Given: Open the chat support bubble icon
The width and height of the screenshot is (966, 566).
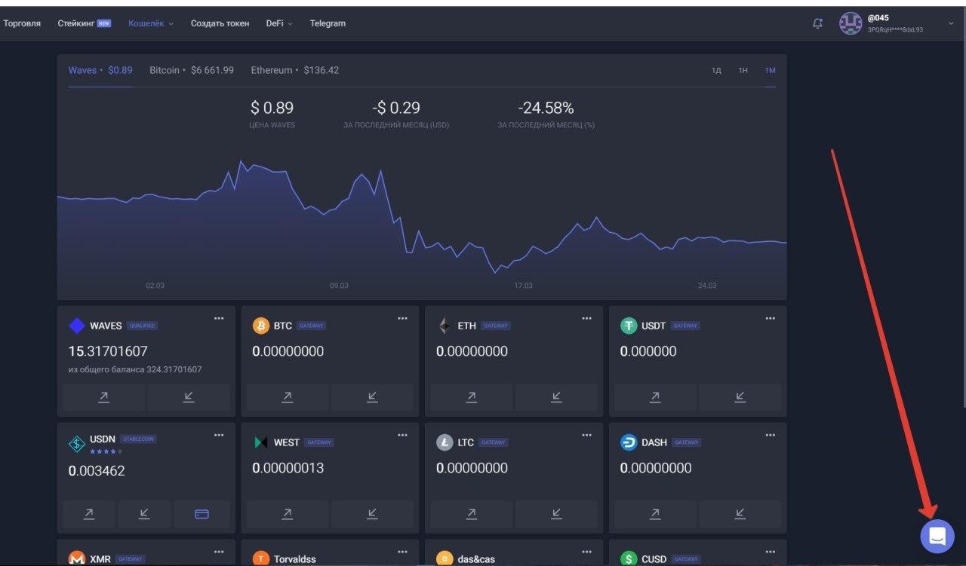Looking at the screenshot, I should (x=937, y=537).
